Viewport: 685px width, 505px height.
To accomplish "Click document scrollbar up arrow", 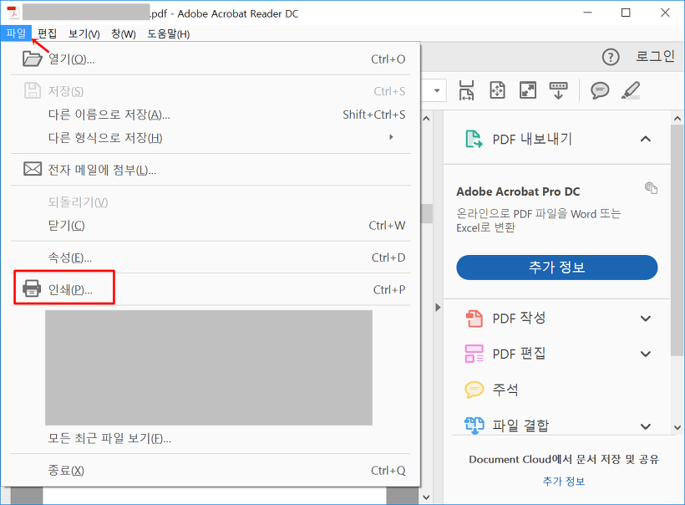I will [426, 119].
